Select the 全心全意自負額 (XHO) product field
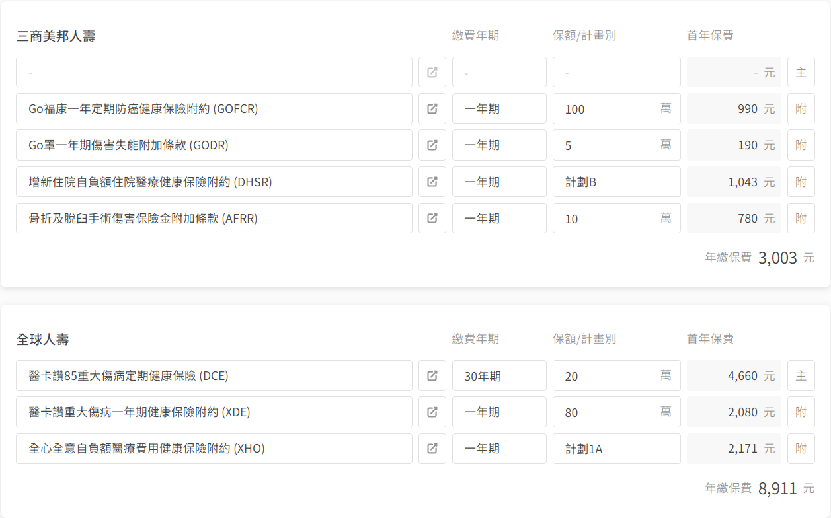Screen dimensions: 831x518 [214, 449]
